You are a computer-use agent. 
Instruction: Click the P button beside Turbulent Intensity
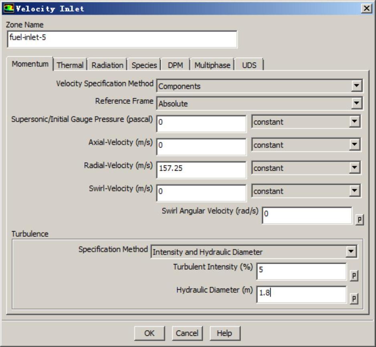pos(354,276)
